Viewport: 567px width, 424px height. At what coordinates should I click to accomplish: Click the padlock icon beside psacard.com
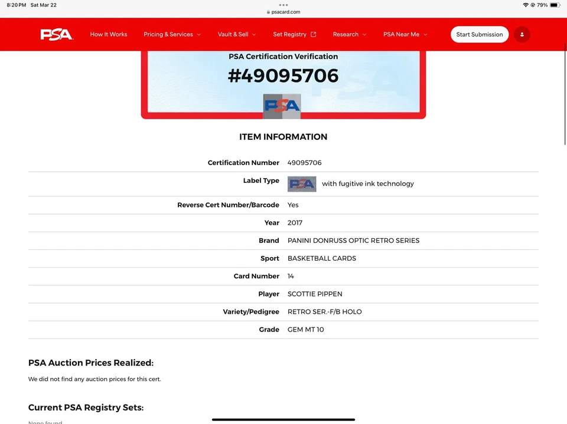(268, 12)
